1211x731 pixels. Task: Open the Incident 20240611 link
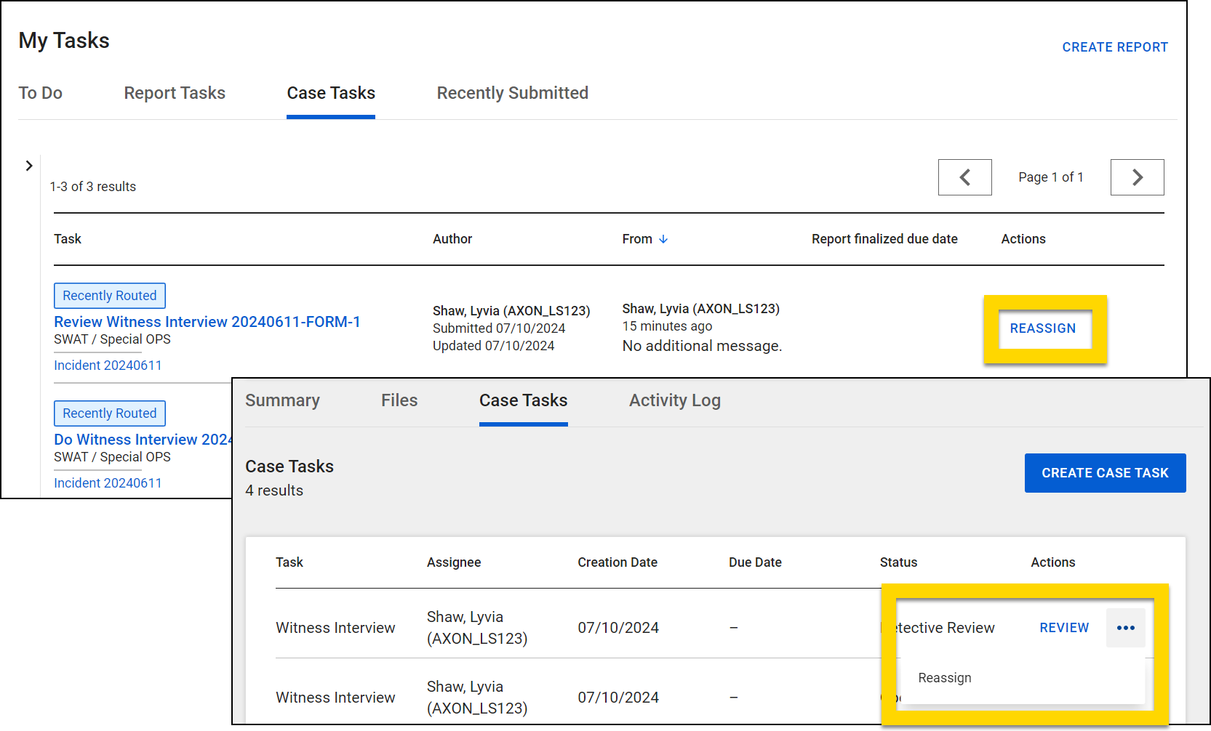click(108, 365)
